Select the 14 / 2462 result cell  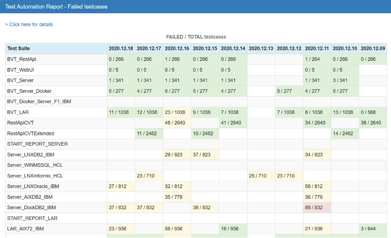point(343,134)
